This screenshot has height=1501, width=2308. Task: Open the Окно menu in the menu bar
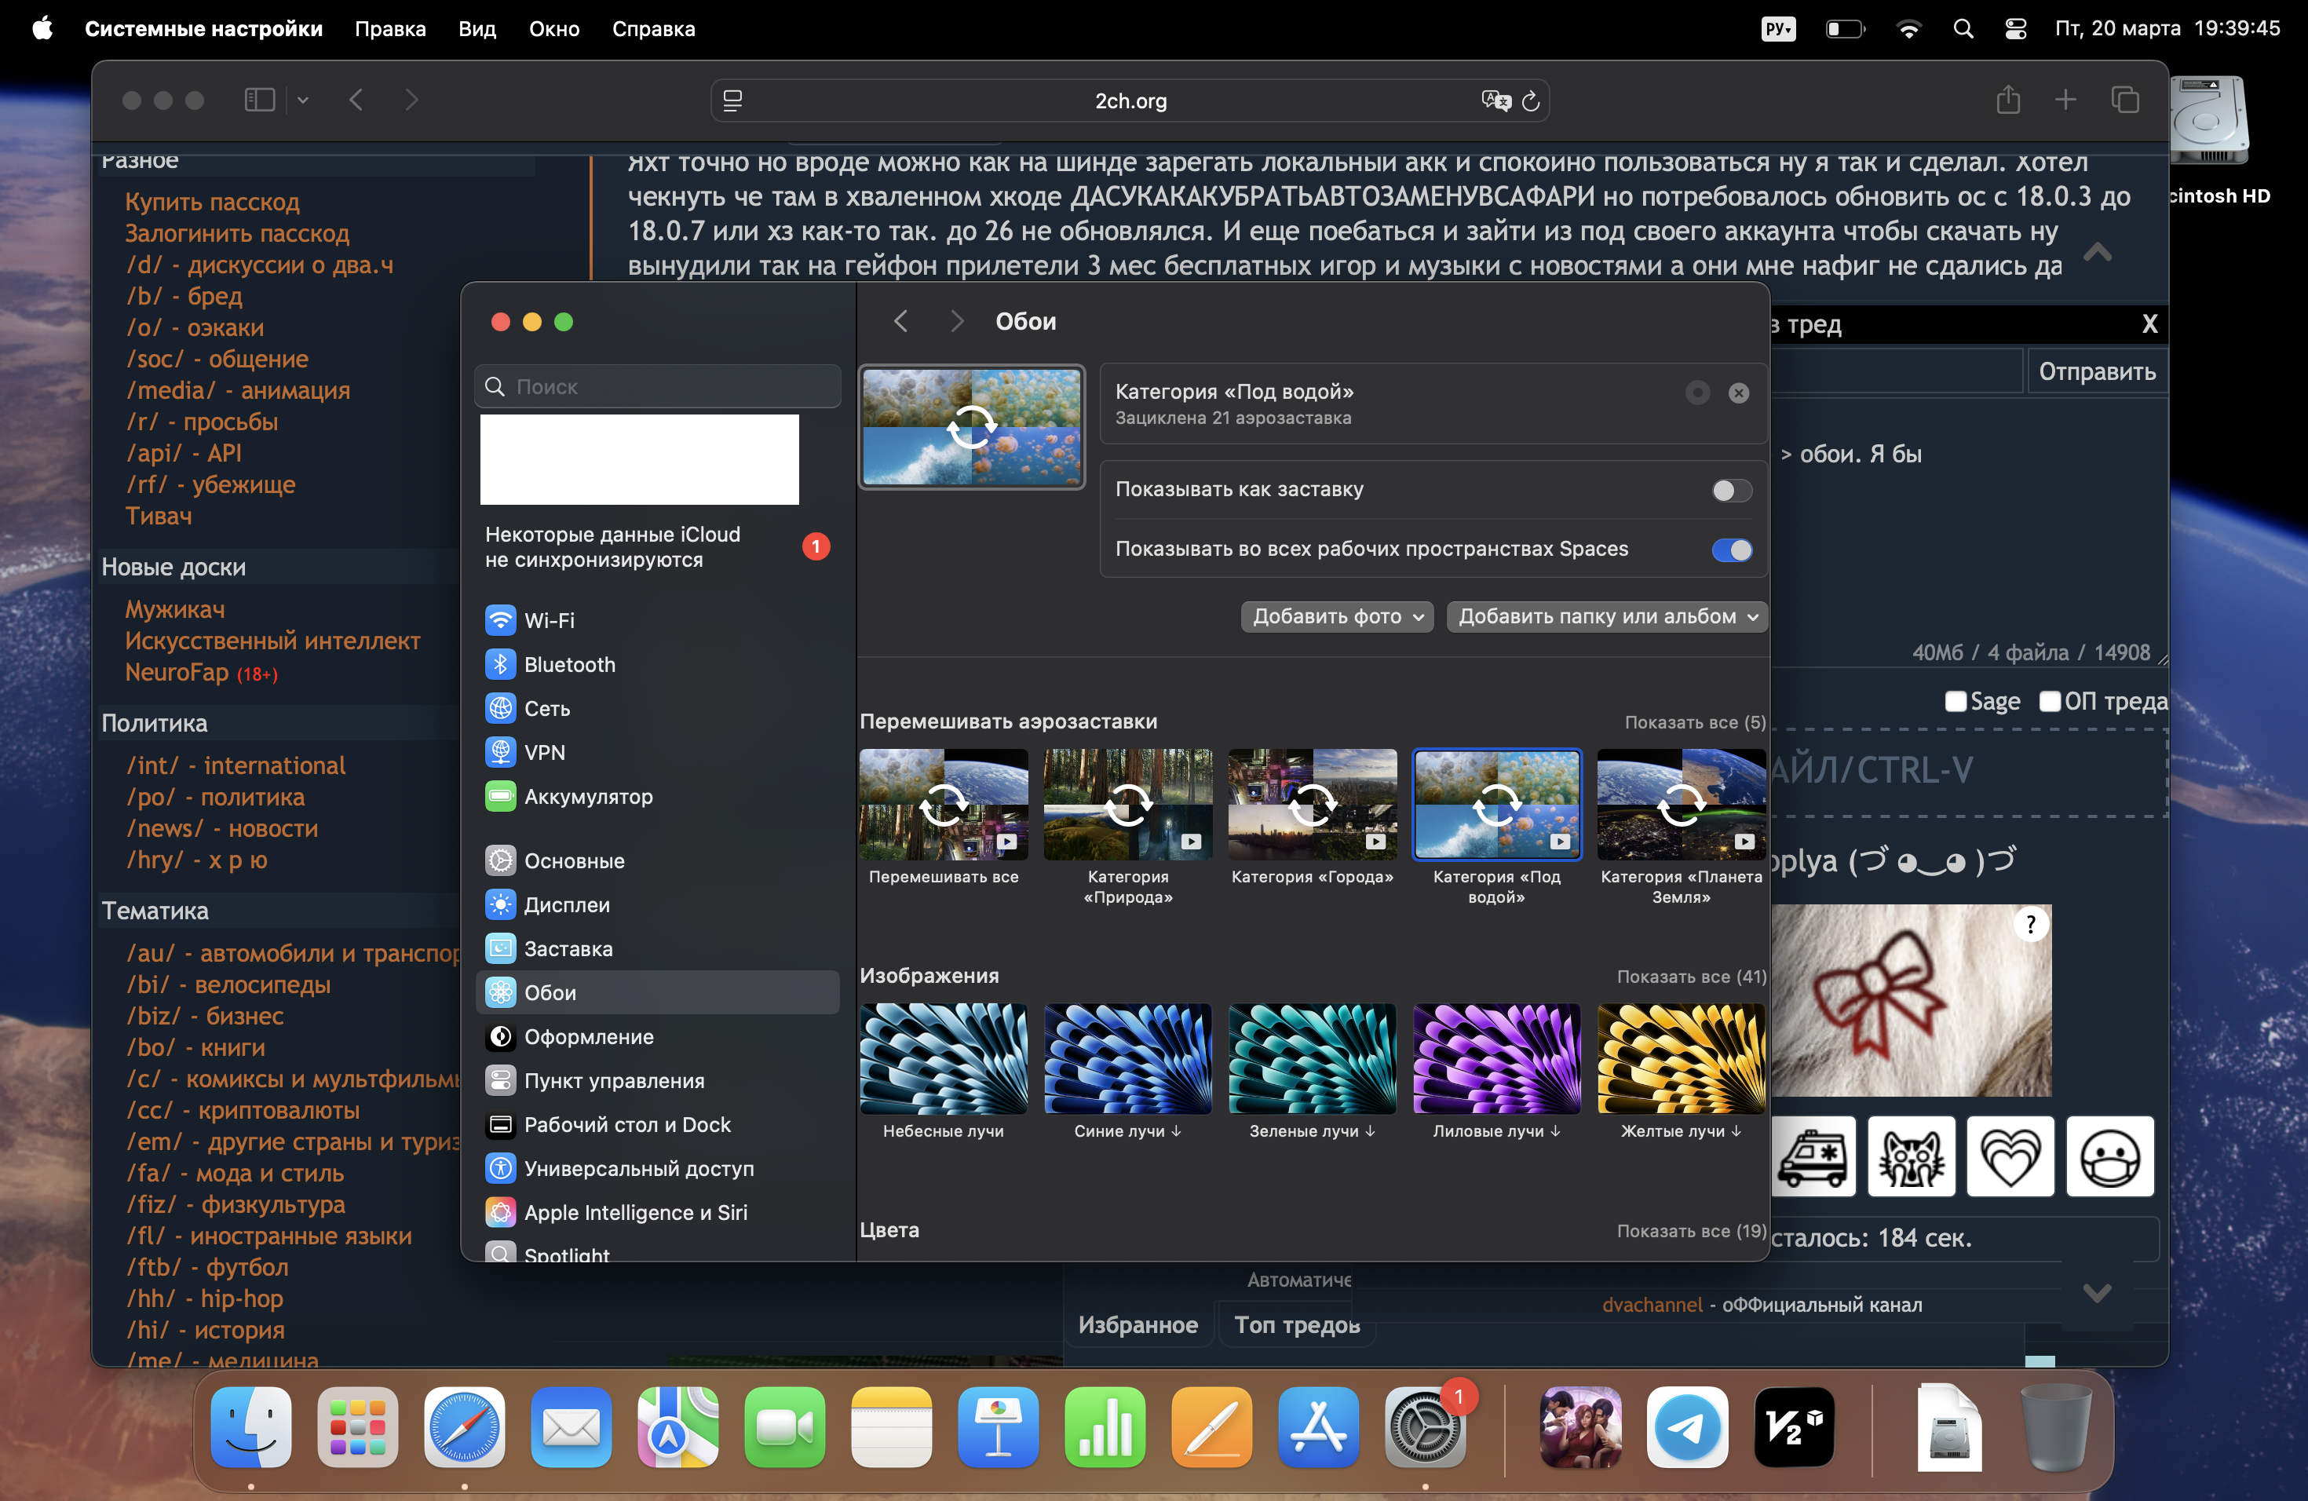553,28
